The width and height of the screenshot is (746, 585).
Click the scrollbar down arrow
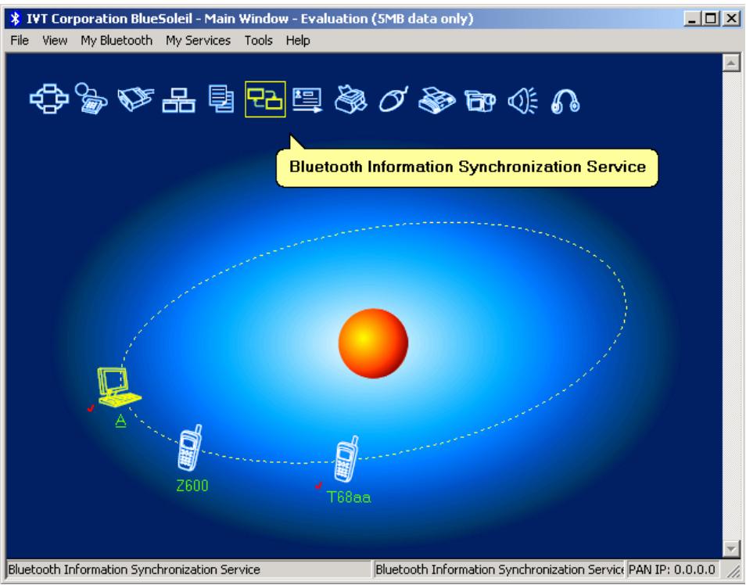click(731, 548)
